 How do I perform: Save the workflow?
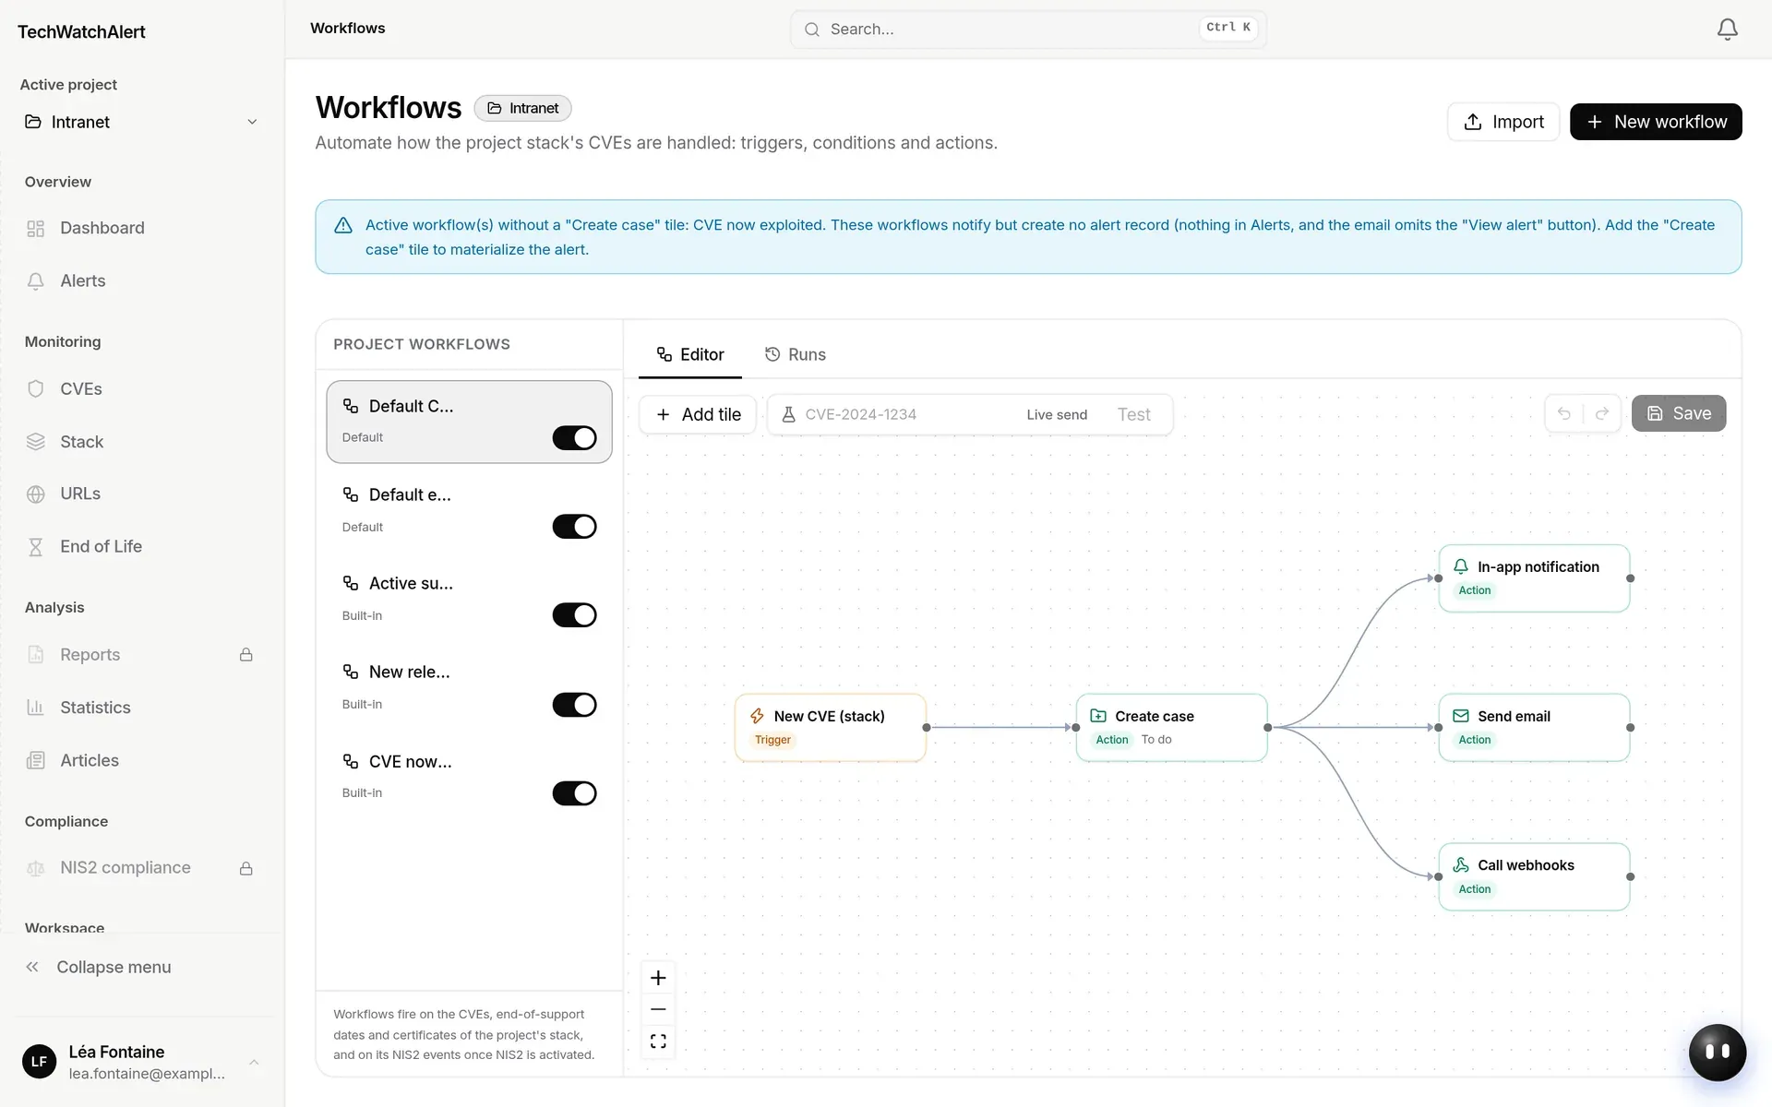[x=1679, y=413]
